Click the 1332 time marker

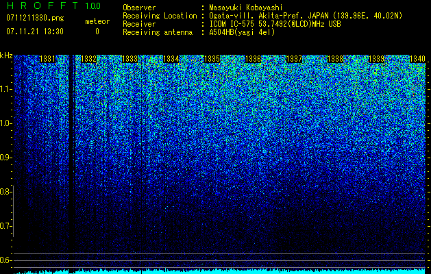tap(89, 59)
